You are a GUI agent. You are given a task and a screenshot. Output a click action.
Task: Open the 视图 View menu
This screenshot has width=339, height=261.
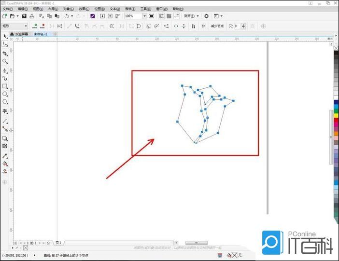(38, 9)
